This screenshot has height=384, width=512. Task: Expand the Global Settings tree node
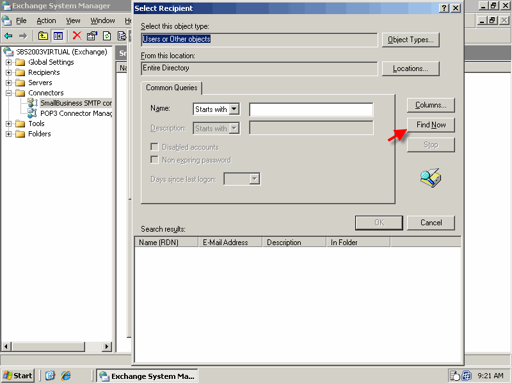pyautogui.click(x=9, y=62)
